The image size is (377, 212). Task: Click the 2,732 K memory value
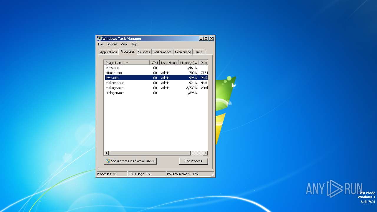[192, 88]
